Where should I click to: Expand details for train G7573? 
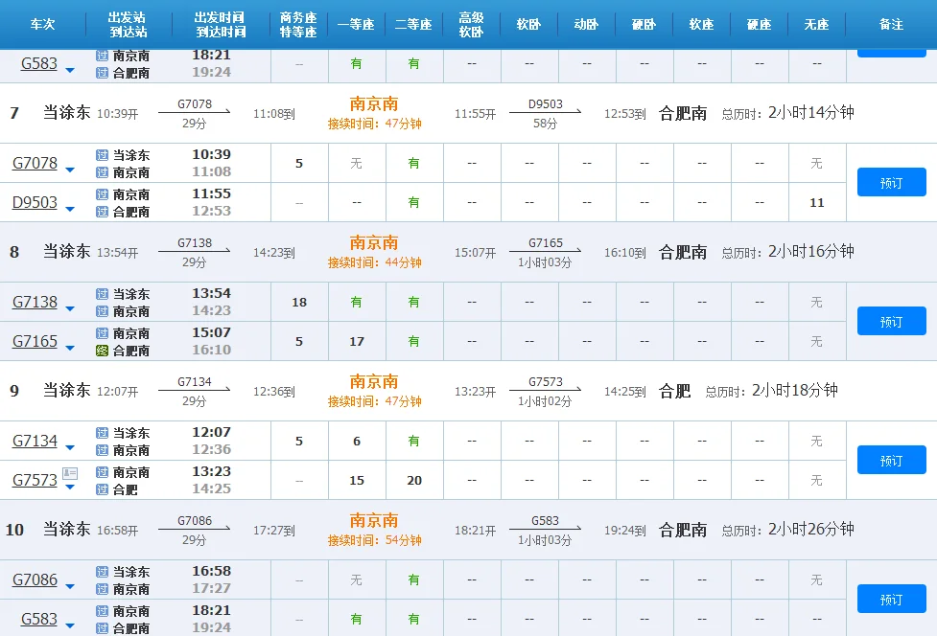point(36,480)
